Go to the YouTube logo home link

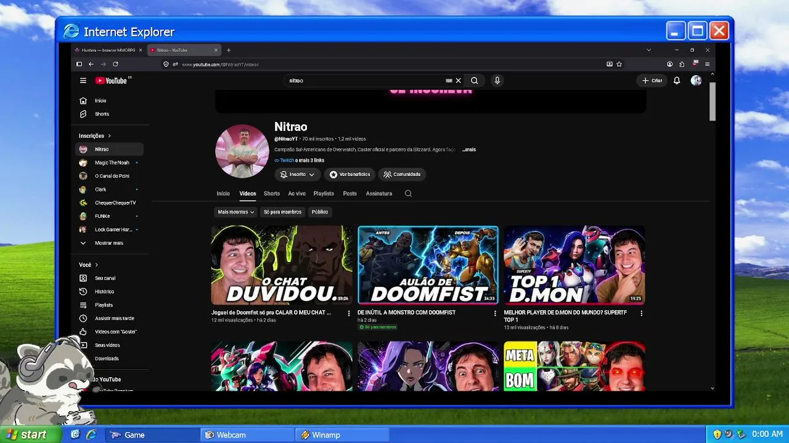pyautogui.click(x=111, y=81)
